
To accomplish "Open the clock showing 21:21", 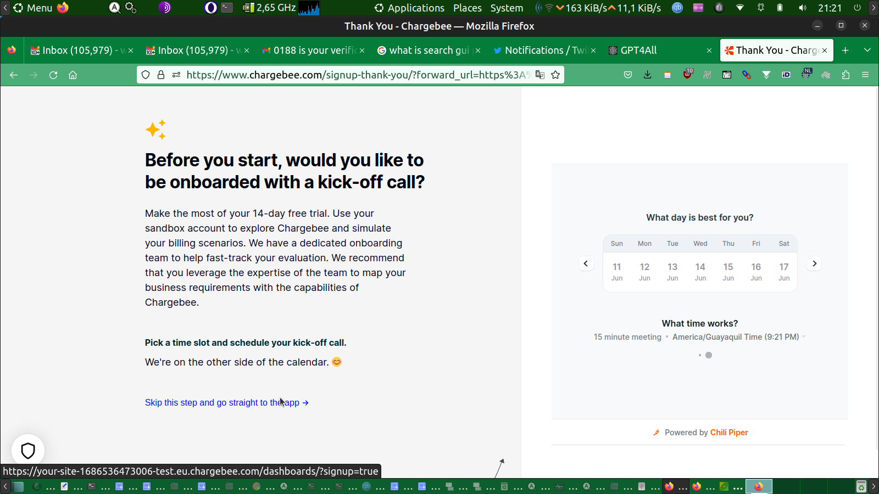I will (830, 8).
